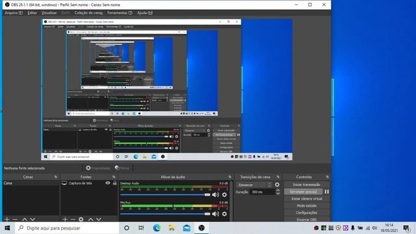416x234 pixels.
Task: Click the Duração 300 ms input field
Action: point(262,192)
